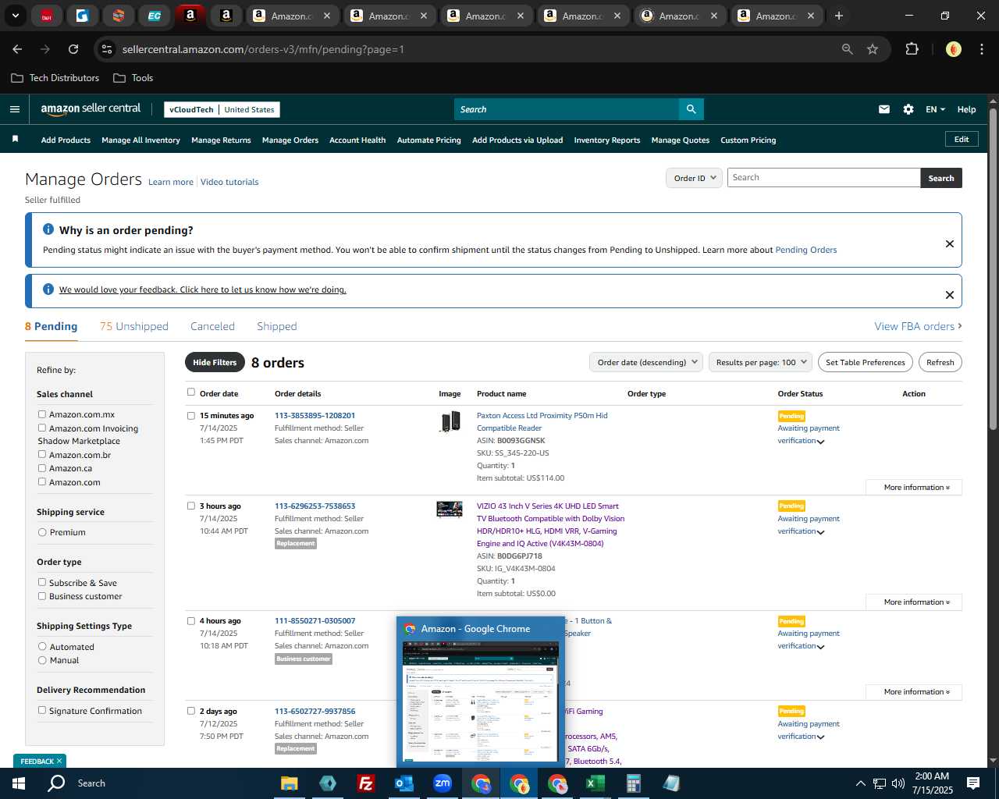Open Calculator from the taskbar
The image size is (999, 799).
point(634,783)
